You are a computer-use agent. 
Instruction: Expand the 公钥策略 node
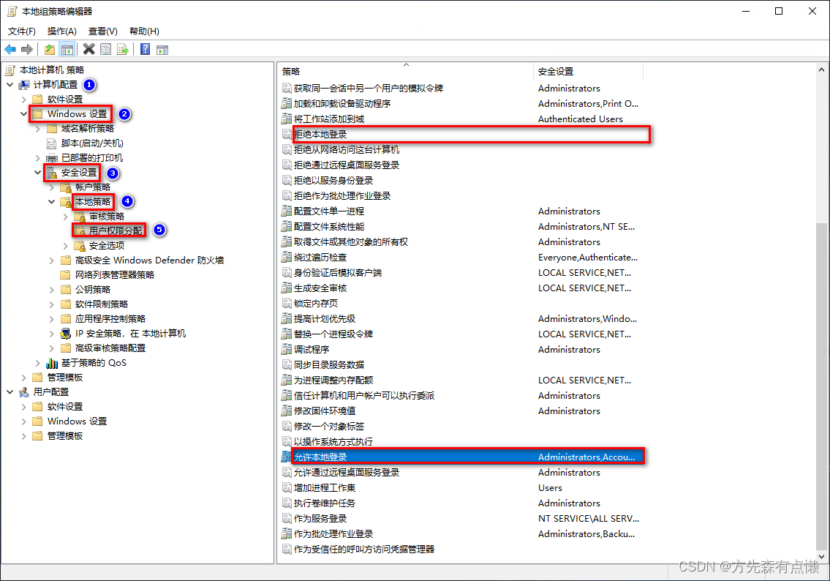click(51, 290)
